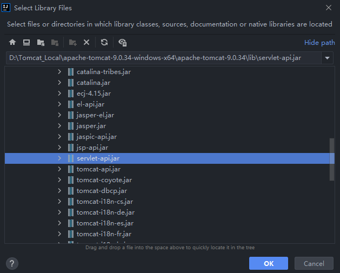Select tomcat-i18n-es.jar file

[x=105, y=223]
